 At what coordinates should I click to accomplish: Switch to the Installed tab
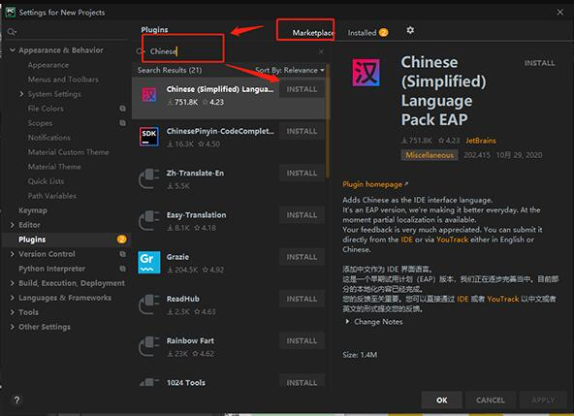367,33
